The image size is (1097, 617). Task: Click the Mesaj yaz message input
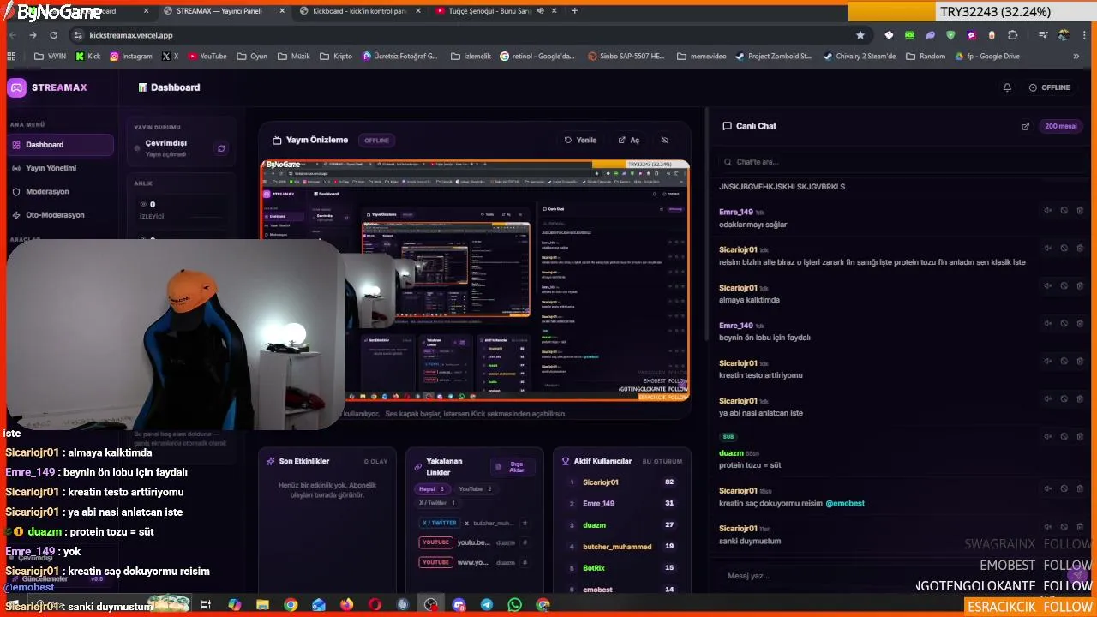click(x=891, y=575)
